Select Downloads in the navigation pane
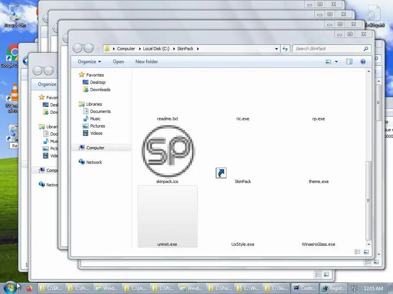This screenshot has width=393, height=294. pyautogui.click(x=100, y=90)
